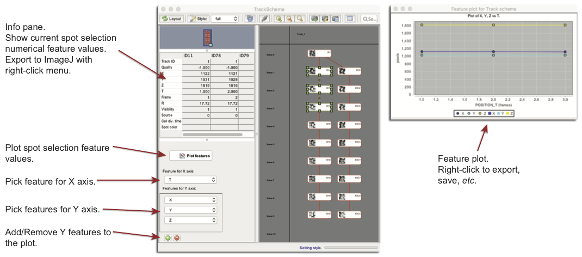The image size is (582, 257).
Task: Click the 'frame 0' row label
Action: click(x=270, y=54)
